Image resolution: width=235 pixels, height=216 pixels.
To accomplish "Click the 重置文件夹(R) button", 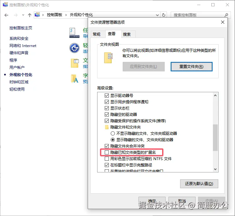I will tap(191, 67).
